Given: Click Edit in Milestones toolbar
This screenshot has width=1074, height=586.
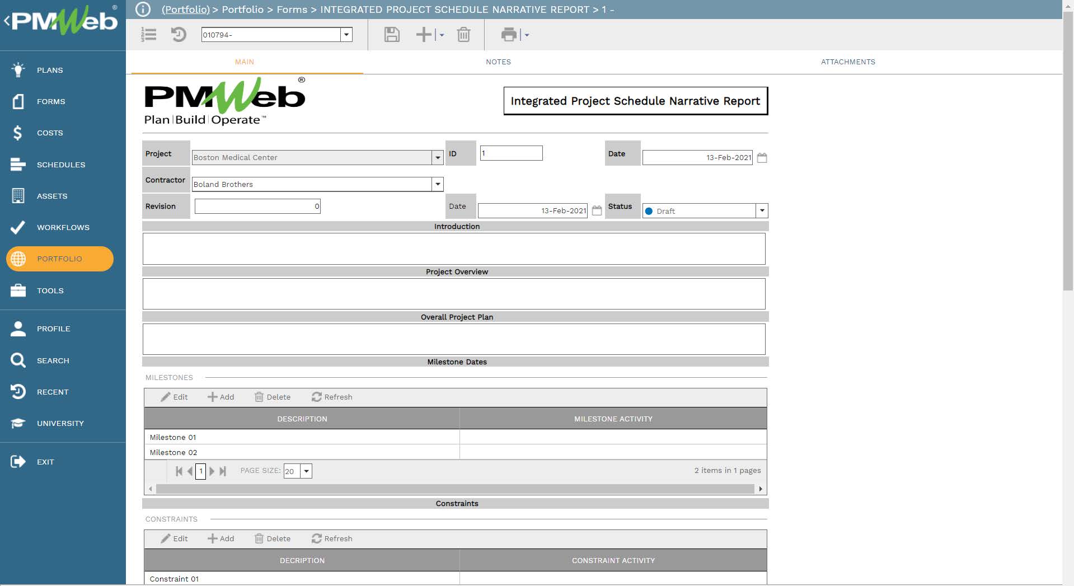Looking at the screenshot, I should [174, 397].
